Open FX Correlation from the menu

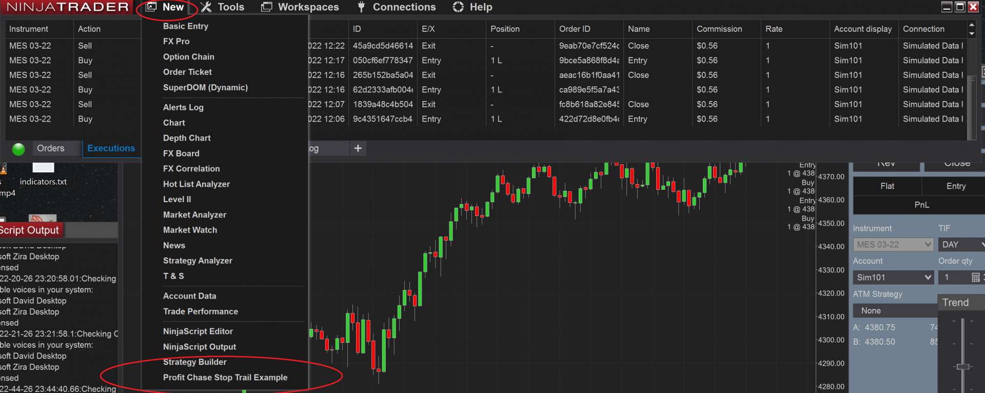click(x=191, y=169)
